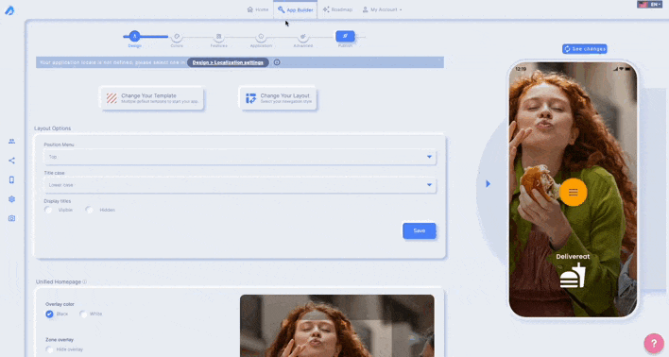
Task: Click the Publish rocket step button
Action: coord(345,36)
